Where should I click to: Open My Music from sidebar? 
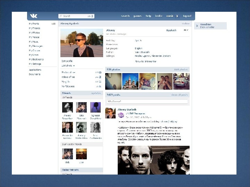coord(33,42)
